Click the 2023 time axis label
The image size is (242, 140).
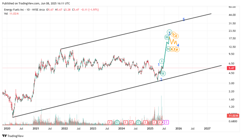click(93, 129)
